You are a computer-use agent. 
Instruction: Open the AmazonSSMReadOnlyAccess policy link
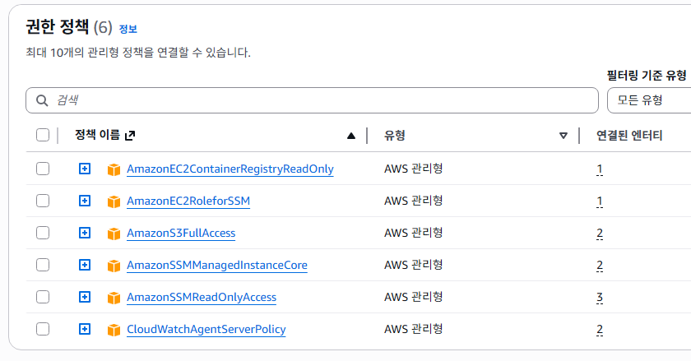point(202,298)
